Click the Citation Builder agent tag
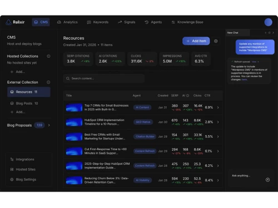Viewport: 278px width, 208px height. pos(145,136)
